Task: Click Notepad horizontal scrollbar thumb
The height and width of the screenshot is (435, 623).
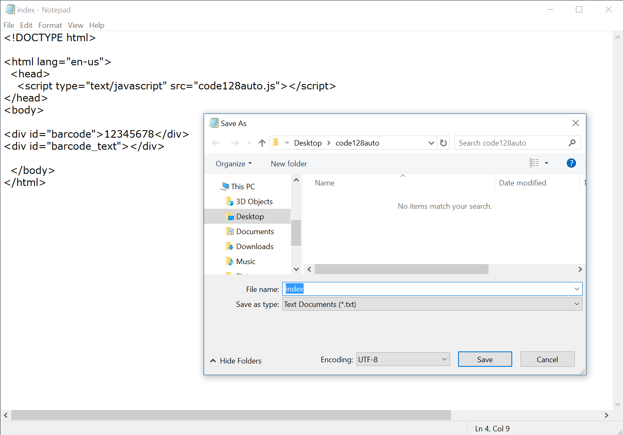Action: [231, 415]
